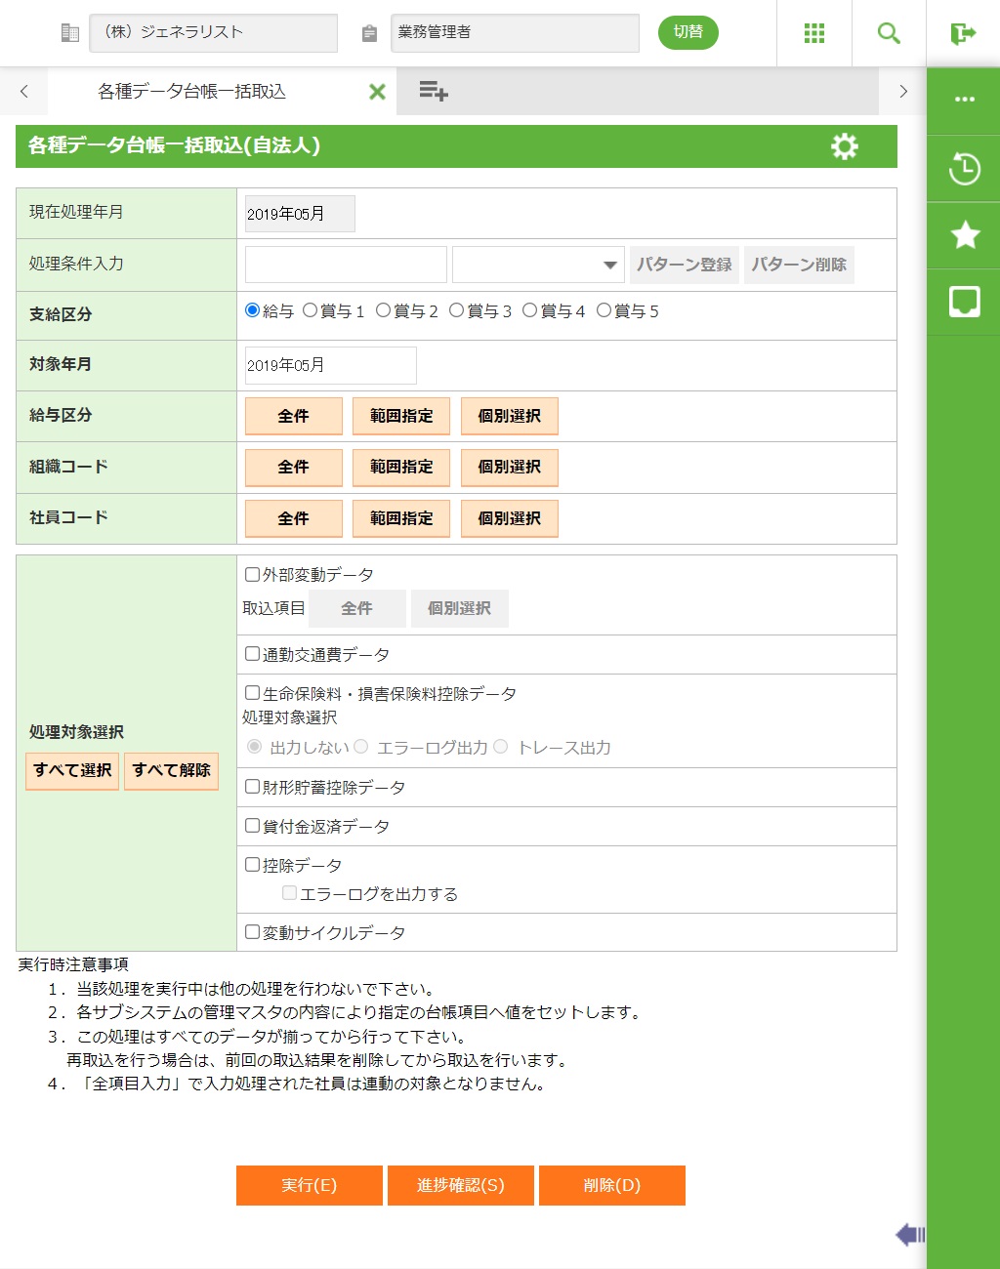This screenshot has height=1269, width=1000.
Task: Check 生命保険料・損害保険料控除データ checkbox
Action: pyautogui.click(x=253, y=693)
